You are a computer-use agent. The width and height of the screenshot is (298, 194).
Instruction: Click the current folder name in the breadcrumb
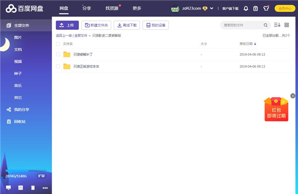[107, 35]
